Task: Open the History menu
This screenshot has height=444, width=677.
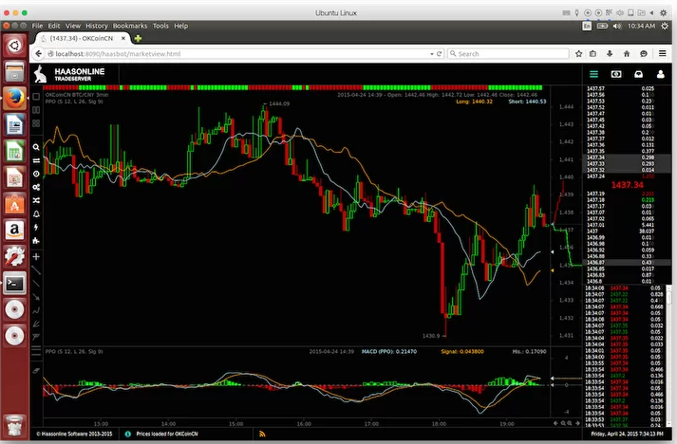Action: 97,26
